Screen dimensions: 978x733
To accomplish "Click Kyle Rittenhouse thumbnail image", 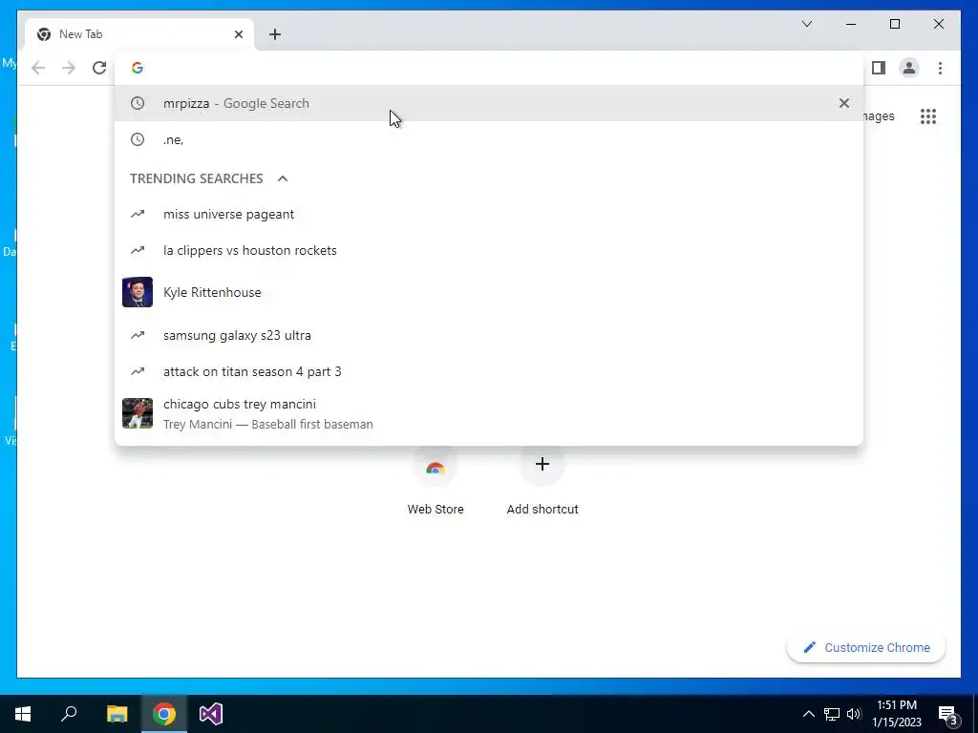I will [138, 292].
